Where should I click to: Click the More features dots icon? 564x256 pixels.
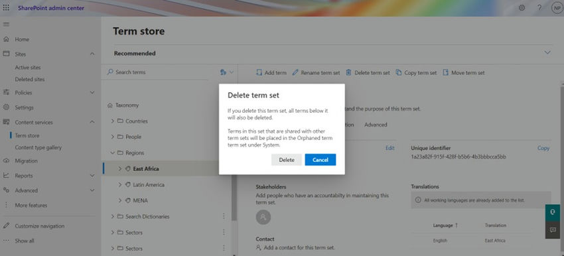pyautogui.click(x=6, y=205)
